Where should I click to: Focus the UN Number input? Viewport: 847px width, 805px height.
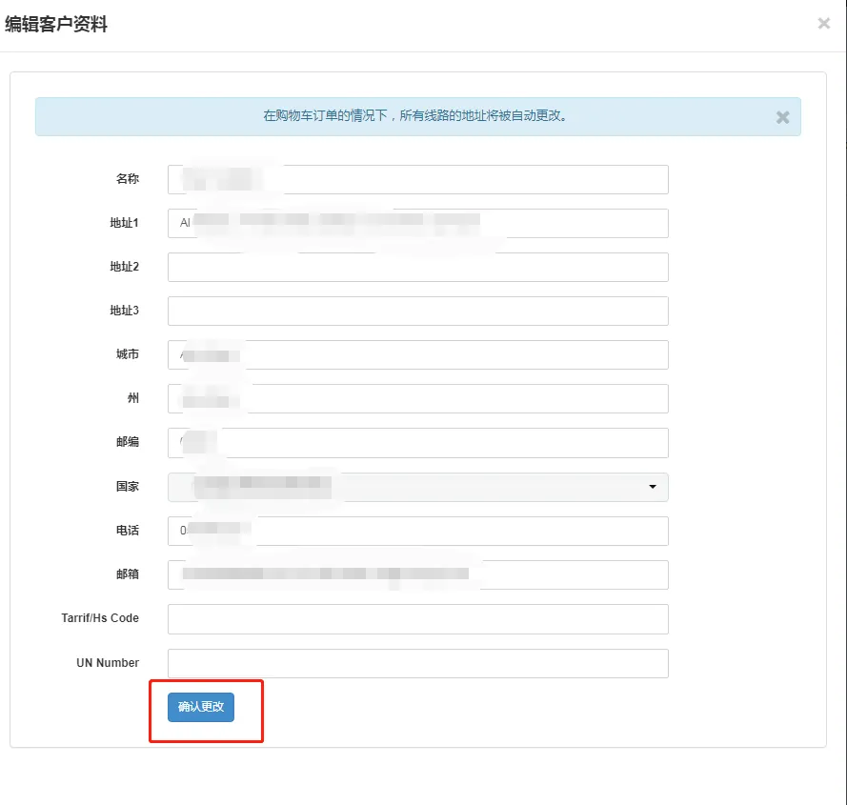tap(418, 663)
